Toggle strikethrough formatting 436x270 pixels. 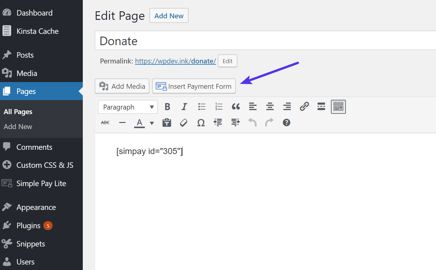[105, 123]
